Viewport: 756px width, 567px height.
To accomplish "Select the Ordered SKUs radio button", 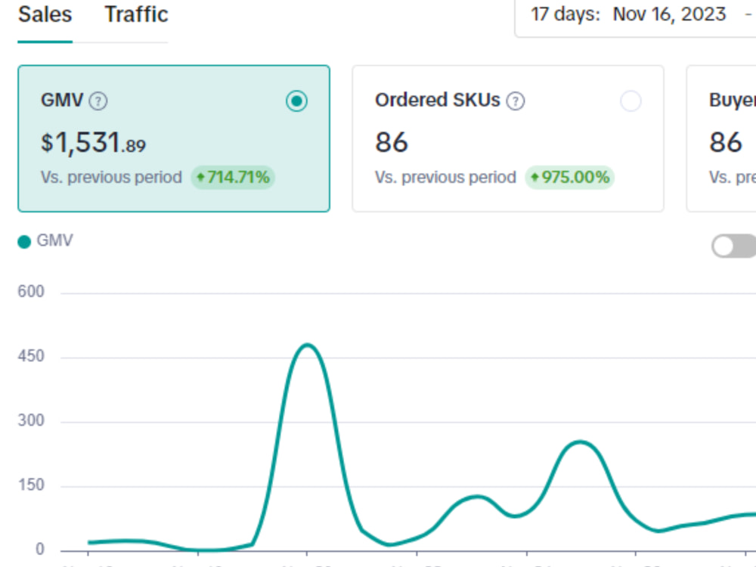I will click(631, 101).
